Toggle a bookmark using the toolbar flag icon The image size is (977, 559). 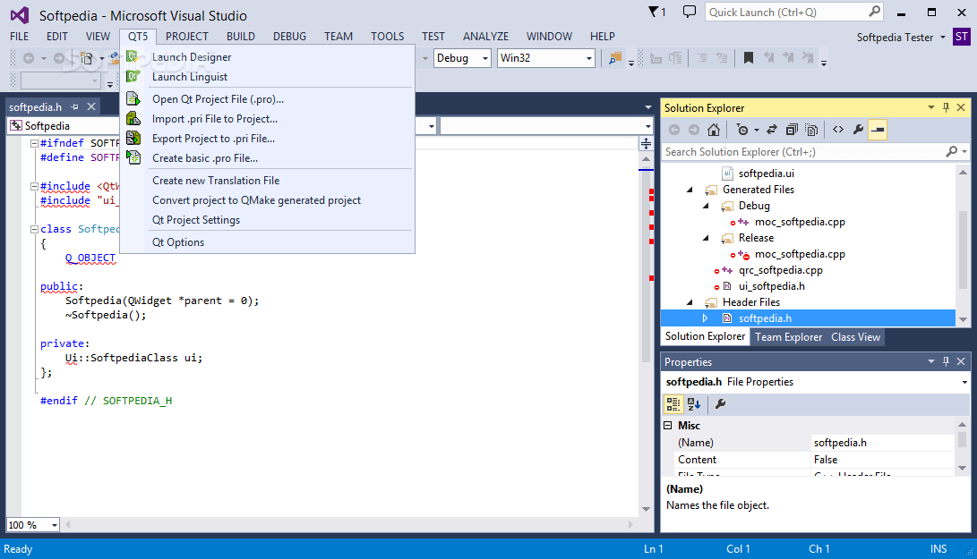tap(750, 57)
